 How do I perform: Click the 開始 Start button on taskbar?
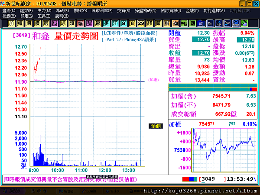13,191
